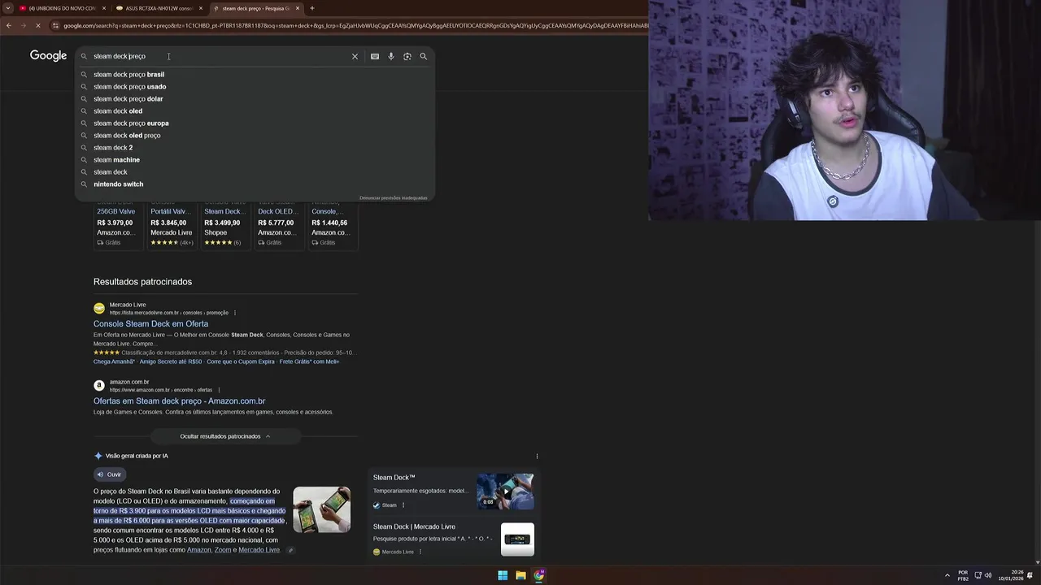This screenshot has width=1041, height=585.
Task: Click the browser address bar URL
Action: click(x=355, y=25)
